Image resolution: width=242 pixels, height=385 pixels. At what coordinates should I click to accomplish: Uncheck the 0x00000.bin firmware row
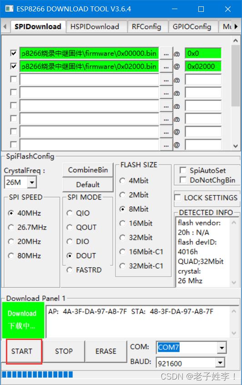click(14, 53)
